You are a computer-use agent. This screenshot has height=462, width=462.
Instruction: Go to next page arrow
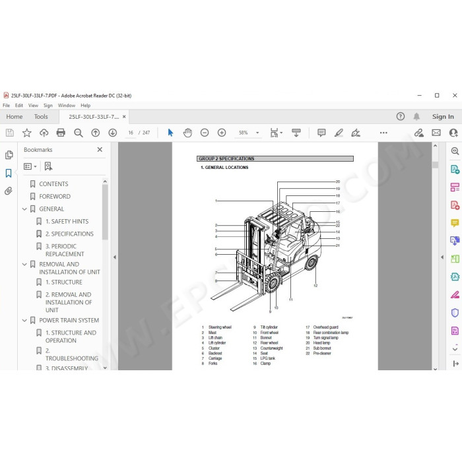click(113, 133)
